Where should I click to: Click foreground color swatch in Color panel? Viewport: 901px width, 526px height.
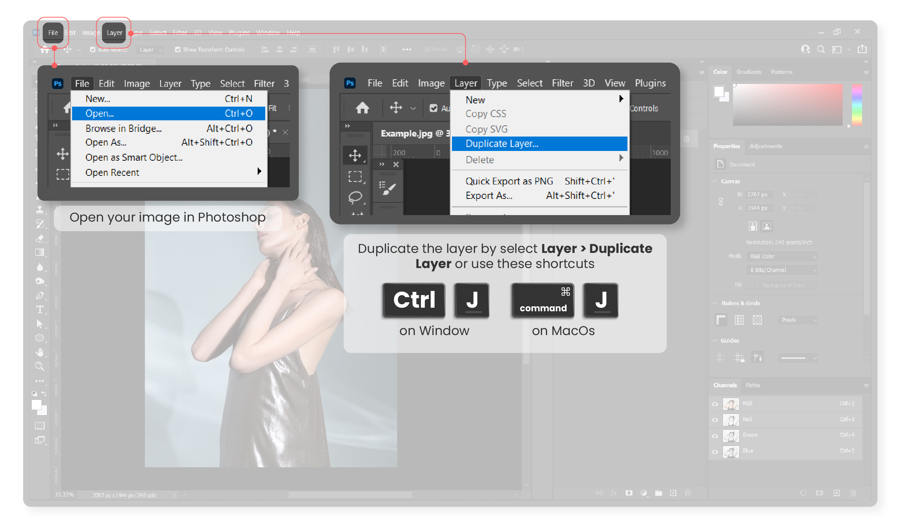pyautogui.click(x=719, y=92)
